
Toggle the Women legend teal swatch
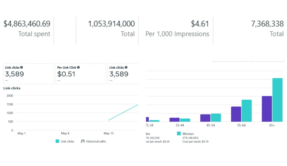point(179,134)
